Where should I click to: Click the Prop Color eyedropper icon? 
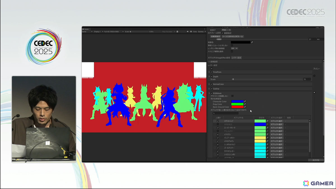point(245,104)
